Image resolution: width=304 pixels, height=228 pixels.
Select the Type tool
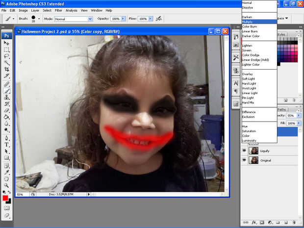tap(6, 145)
